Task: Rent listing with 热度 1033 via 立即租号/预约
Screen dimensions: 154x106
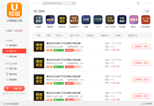Action: pos(141,63)
